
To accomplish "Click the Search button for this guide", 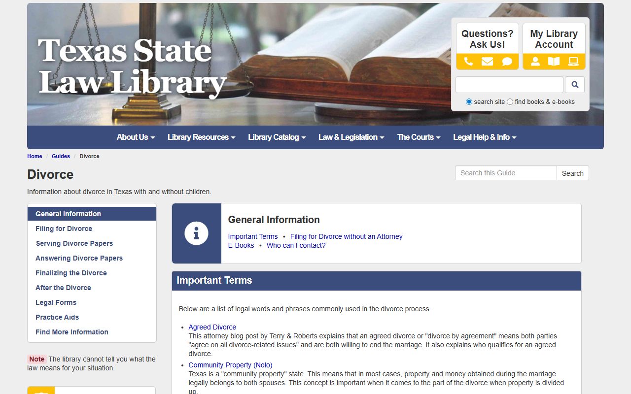I will click(x=572, y=173).
